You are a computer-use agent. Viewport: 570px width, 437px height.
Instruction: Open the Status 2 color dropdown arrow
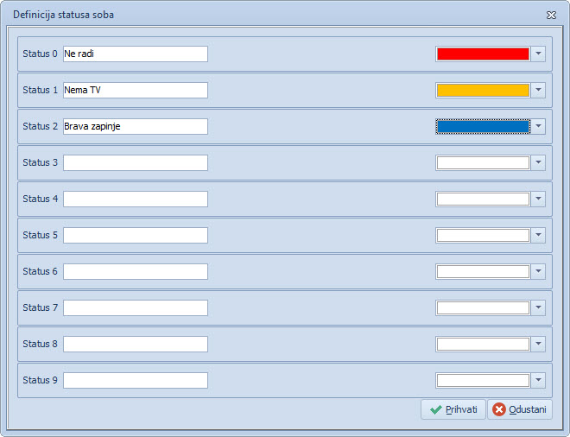click(539, 126)
